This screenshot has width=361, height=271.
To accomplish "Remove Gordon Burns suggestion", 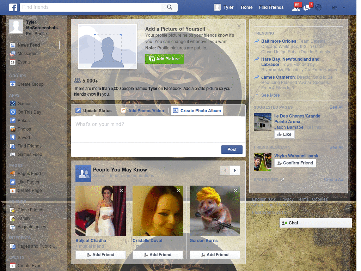I will click(235, 191).
